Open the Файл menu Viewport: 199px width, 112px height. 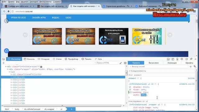click(4, 2)
